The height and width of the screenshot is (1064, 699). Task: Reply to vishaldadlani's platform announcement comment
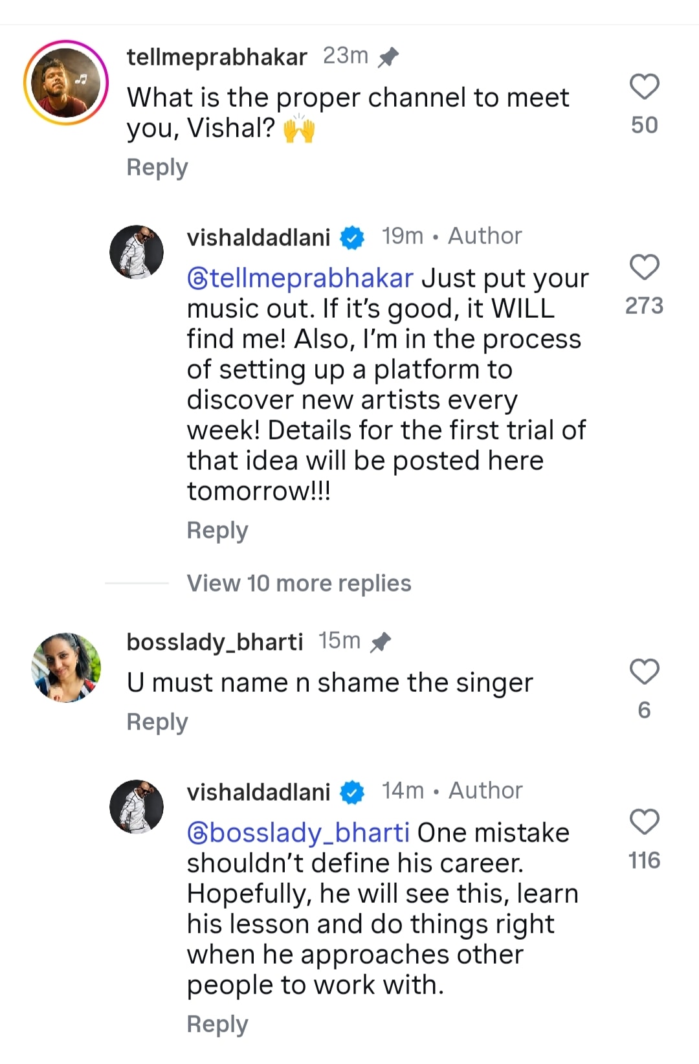(x=217, y=531)
